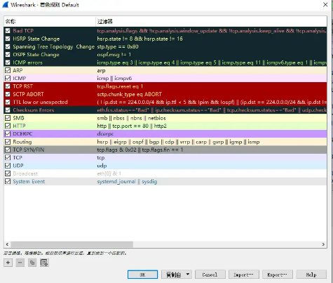Toggle the Routing rule checkbox
Viewport: 333px width, 283px height.
(8, 142)
